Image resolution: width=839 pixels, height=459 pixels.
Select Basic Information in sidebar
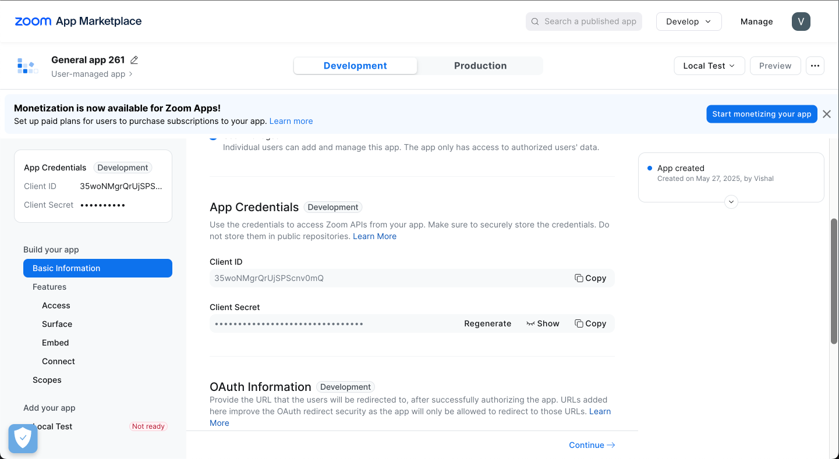(x=98, y=268)
